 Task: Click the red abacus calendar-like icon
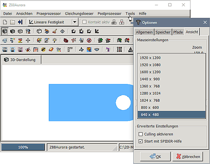click(35, 50)
